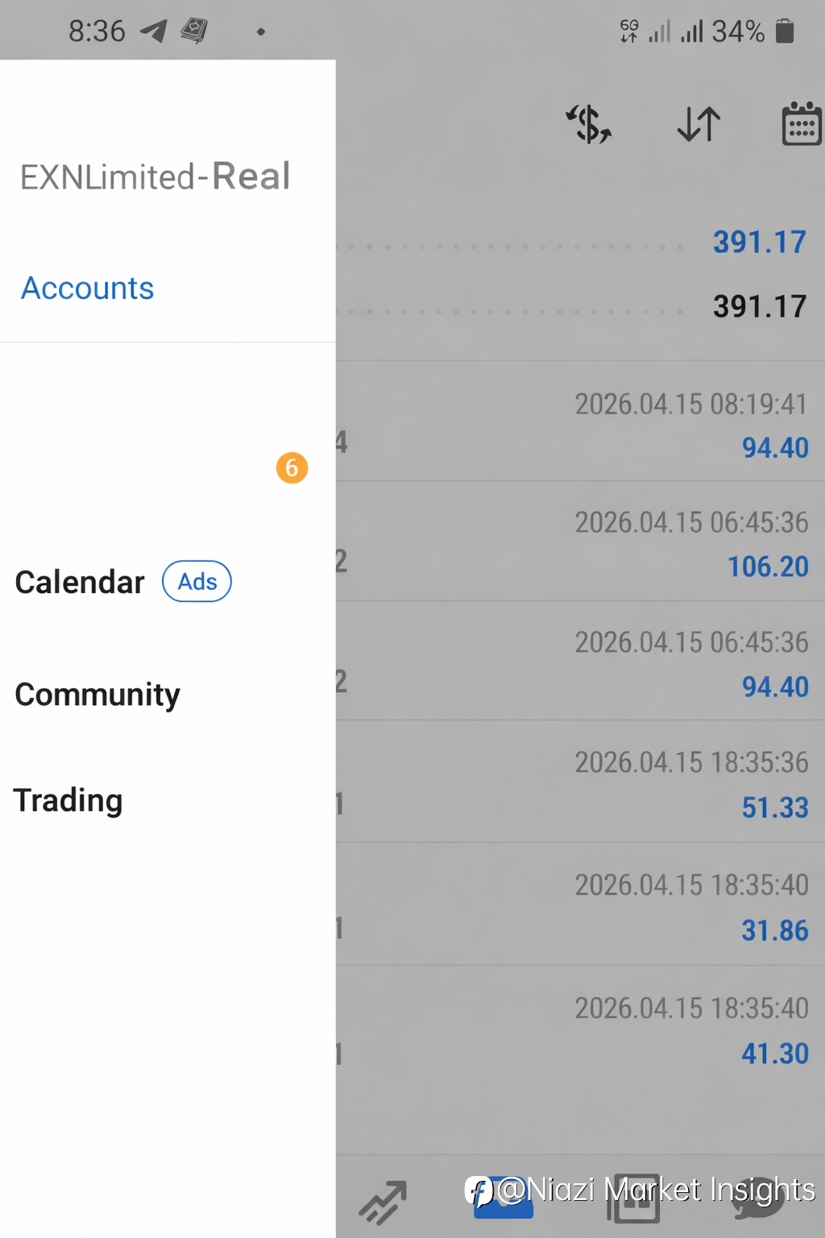Open the blue history inbox tab

click(x=504, y=1198)
